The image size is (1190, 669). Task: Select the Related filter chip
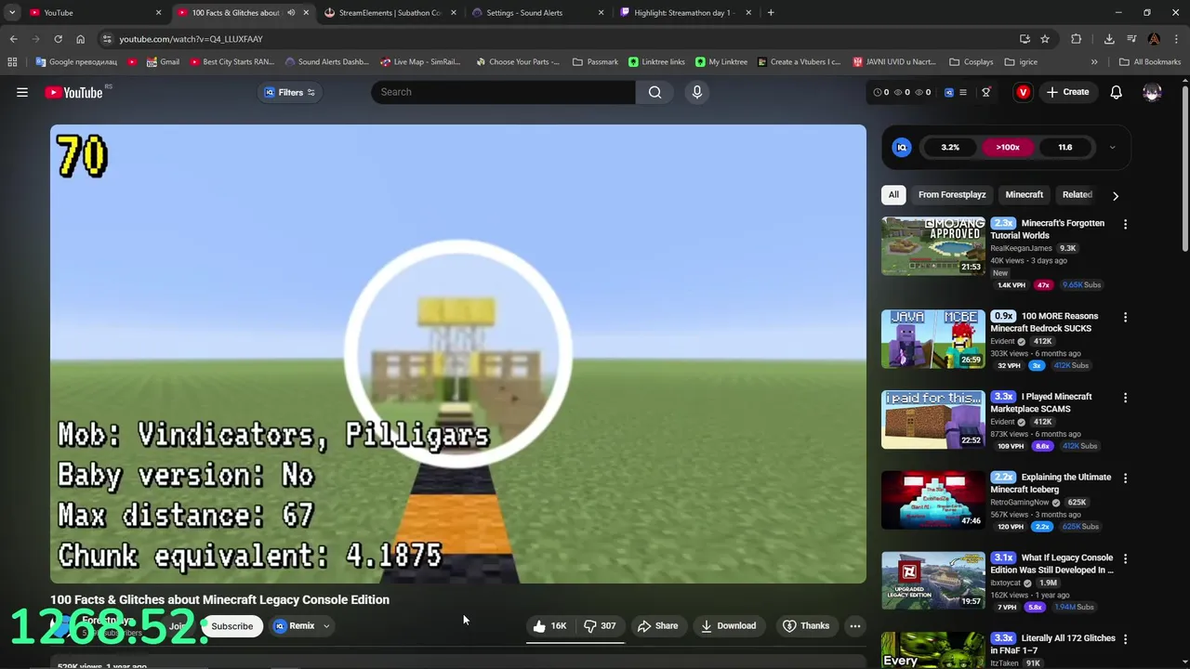[x=1077, y=195]
